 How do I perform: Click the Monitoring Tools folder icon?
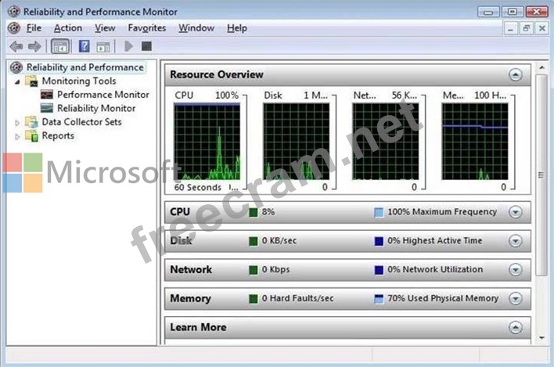pos(31,81)
